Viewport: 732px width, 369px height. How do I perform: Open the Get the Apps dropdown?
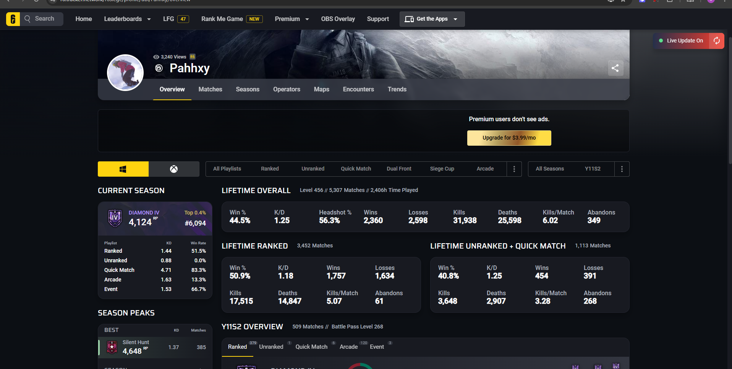point(432,19)
